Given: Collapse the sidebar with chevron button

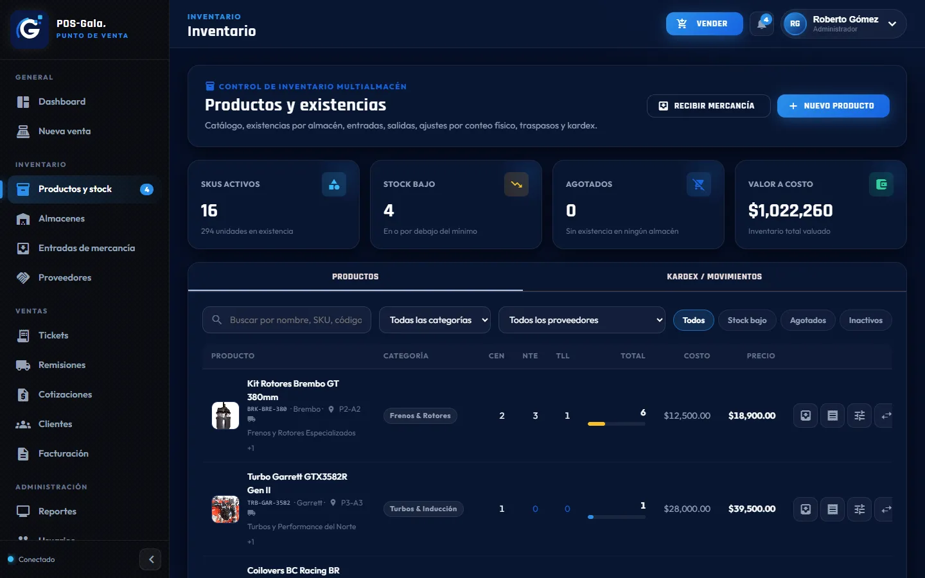Looking at the screenshot, I should coord(150,559).
